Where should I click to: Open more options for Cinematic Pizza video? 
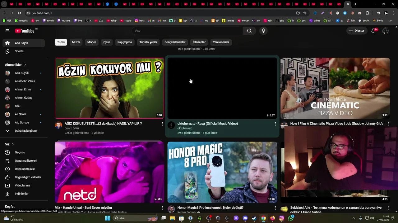388,124
